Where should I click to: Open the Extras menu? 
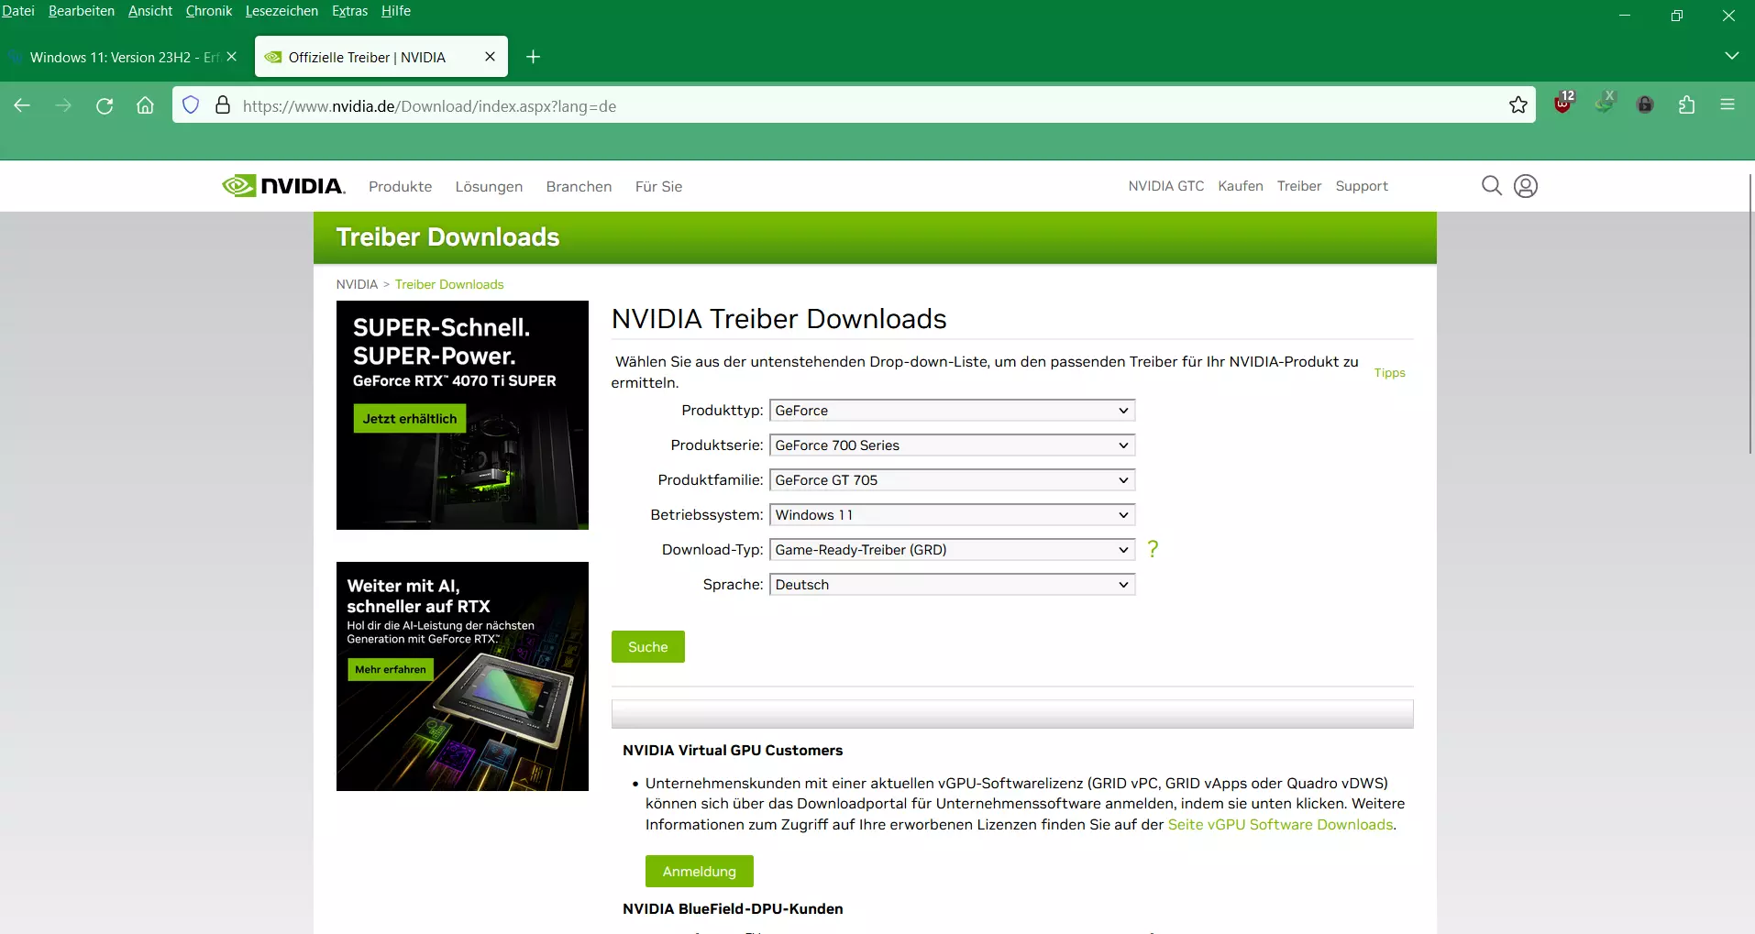(349, 11)
